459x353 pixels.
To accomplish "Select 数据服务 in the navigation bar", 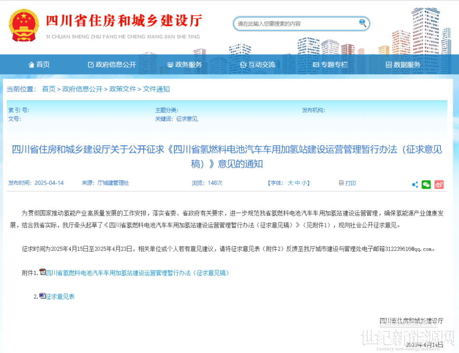I will coord(403,65).
